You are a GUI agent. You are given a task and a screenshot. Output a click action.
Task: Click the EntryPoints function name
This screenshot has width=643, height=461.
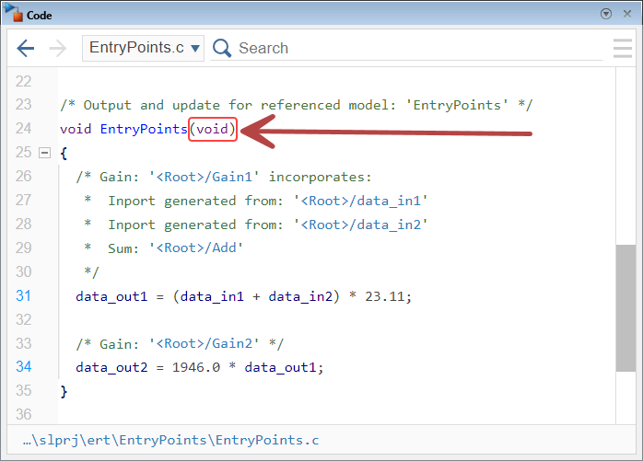coord(144,129)
